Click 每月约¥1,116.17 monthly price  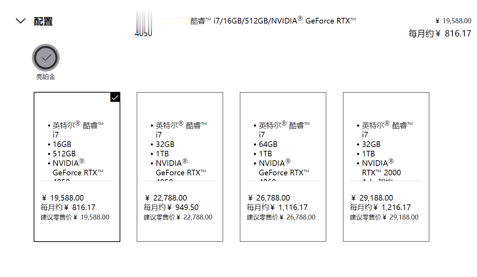[277, 208]
